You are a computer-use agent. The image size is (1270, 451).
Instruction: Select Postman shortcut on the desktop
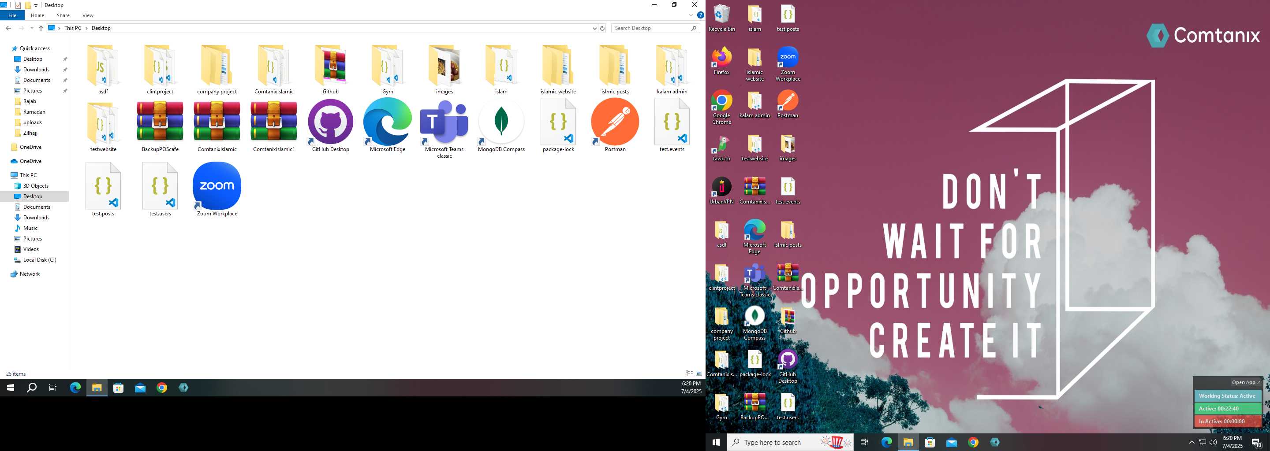pyautogui.click(x=787, y=104)
